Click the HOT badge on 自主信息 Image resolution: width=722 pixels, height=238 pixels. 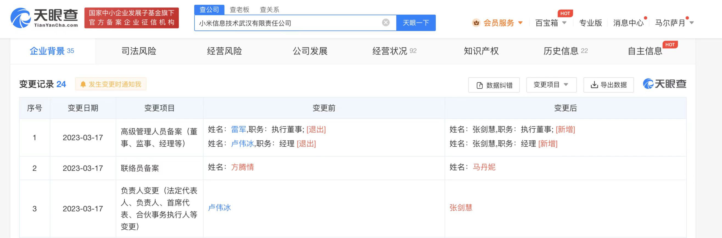click(670, 45)
